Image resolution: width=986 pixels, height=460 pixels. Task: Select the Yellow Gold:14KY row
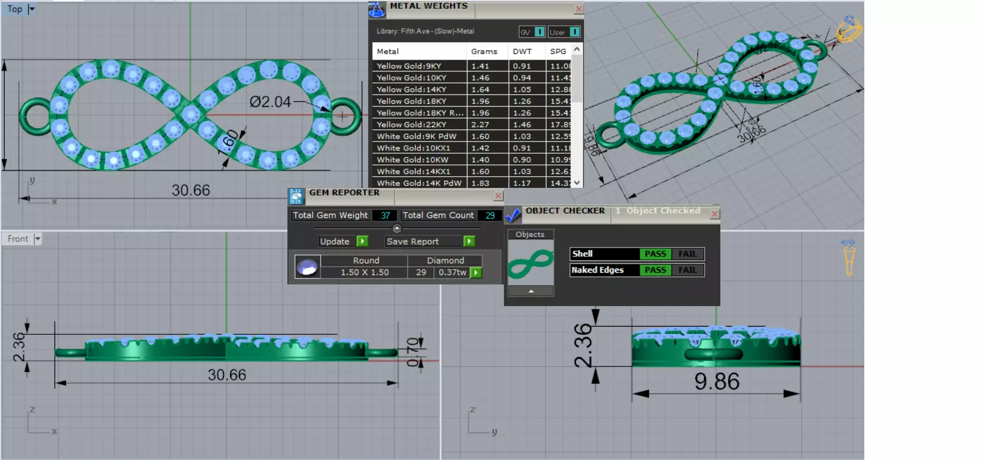(x=472, y=90)
